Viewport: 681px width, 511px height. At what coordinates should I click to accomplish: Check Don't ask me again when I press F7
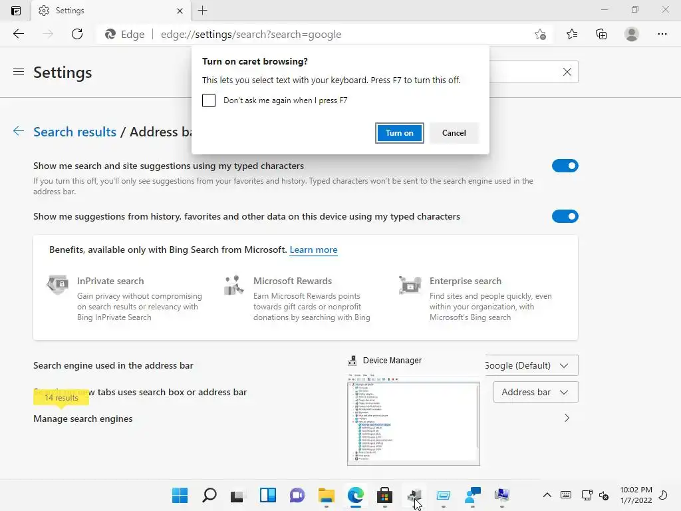pos(208,100)
